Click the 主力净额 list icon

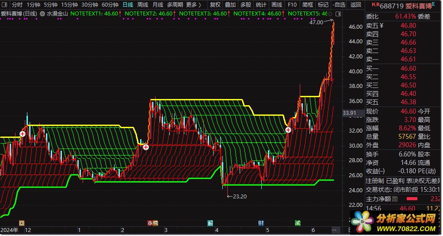pyautogui.click(x=395, y=199)
